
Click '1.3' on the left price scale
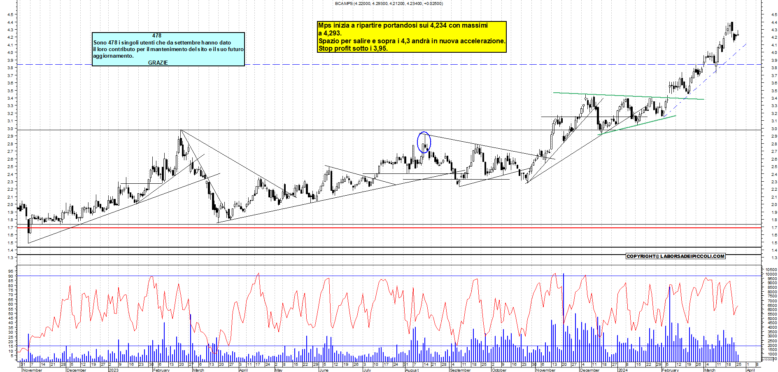click(x=10, y=257)
